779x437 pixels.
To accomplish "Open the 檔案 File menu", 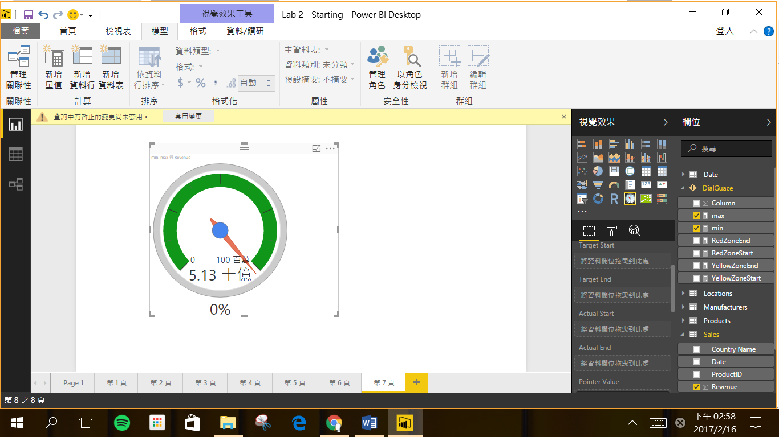I will pyautogui.click(x=21, y=31).
